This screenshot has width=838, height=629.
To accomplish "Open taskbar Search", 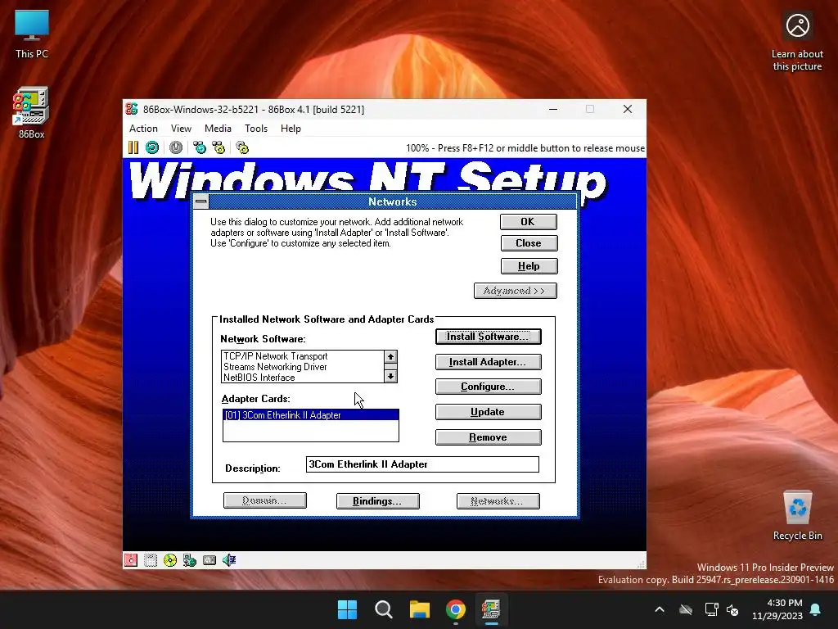I will point(383,609).
